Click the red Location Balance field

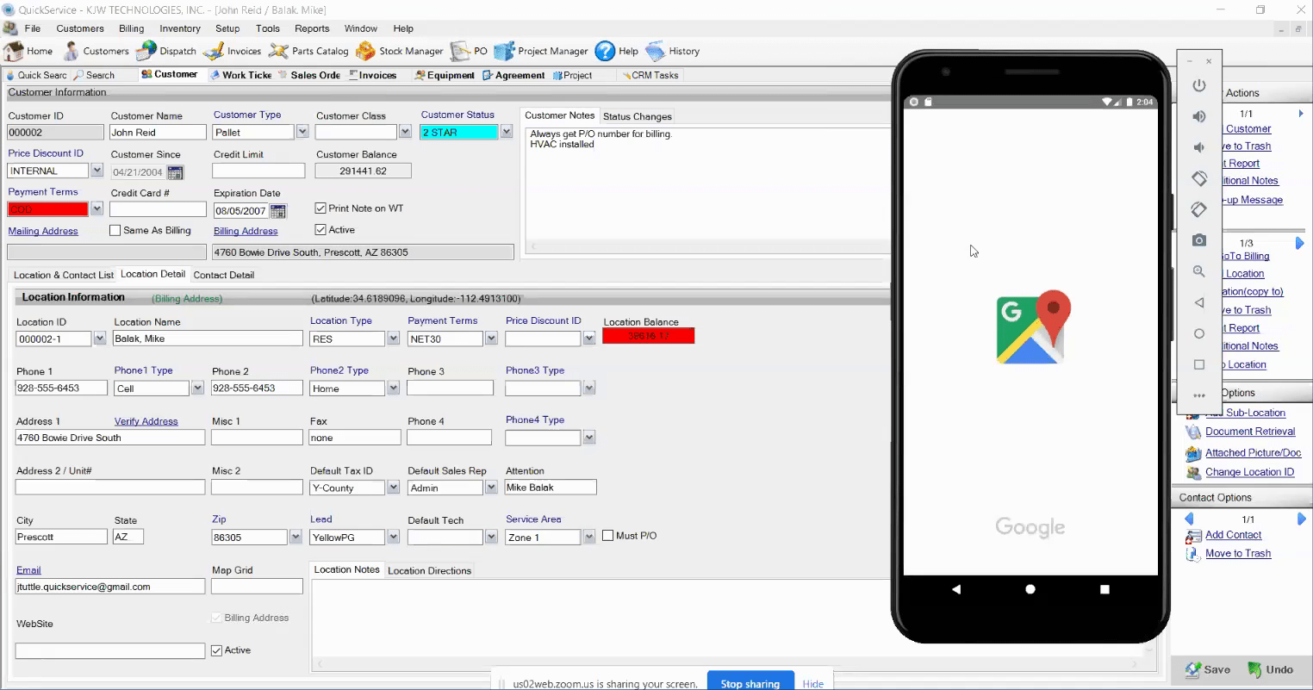(x=648, y=336)
